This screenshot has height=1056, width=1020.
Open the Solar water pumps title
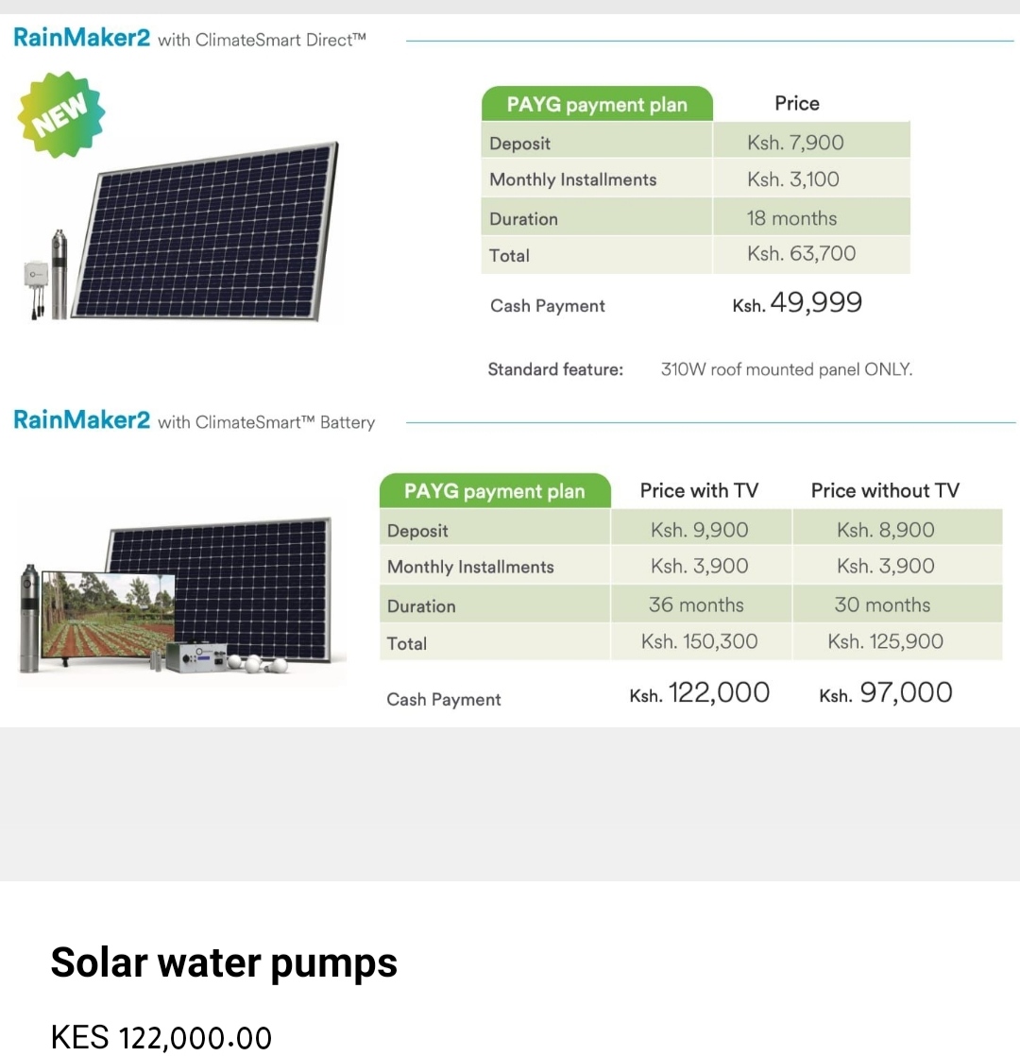(x=224, y=962)
